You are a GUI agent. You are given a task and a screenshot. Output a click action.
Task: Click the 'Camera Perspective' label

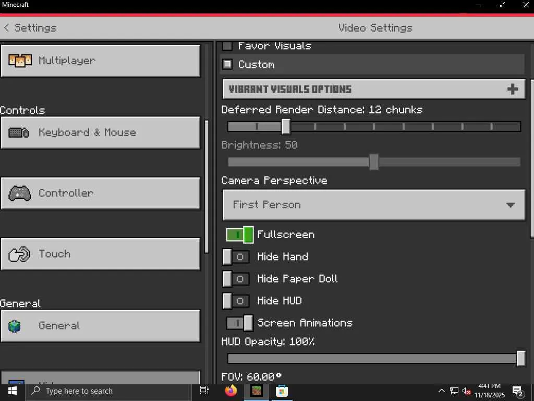pyautogui.click(x=274, y=180)
